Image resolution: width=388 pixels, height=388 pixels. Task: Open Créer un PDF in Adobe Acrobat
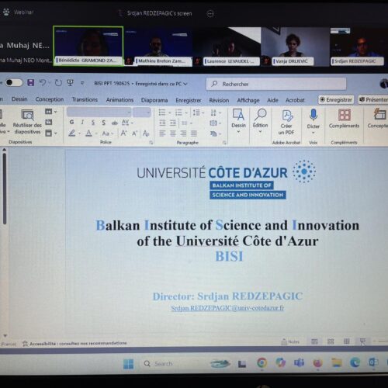click(x=286, y=122)
